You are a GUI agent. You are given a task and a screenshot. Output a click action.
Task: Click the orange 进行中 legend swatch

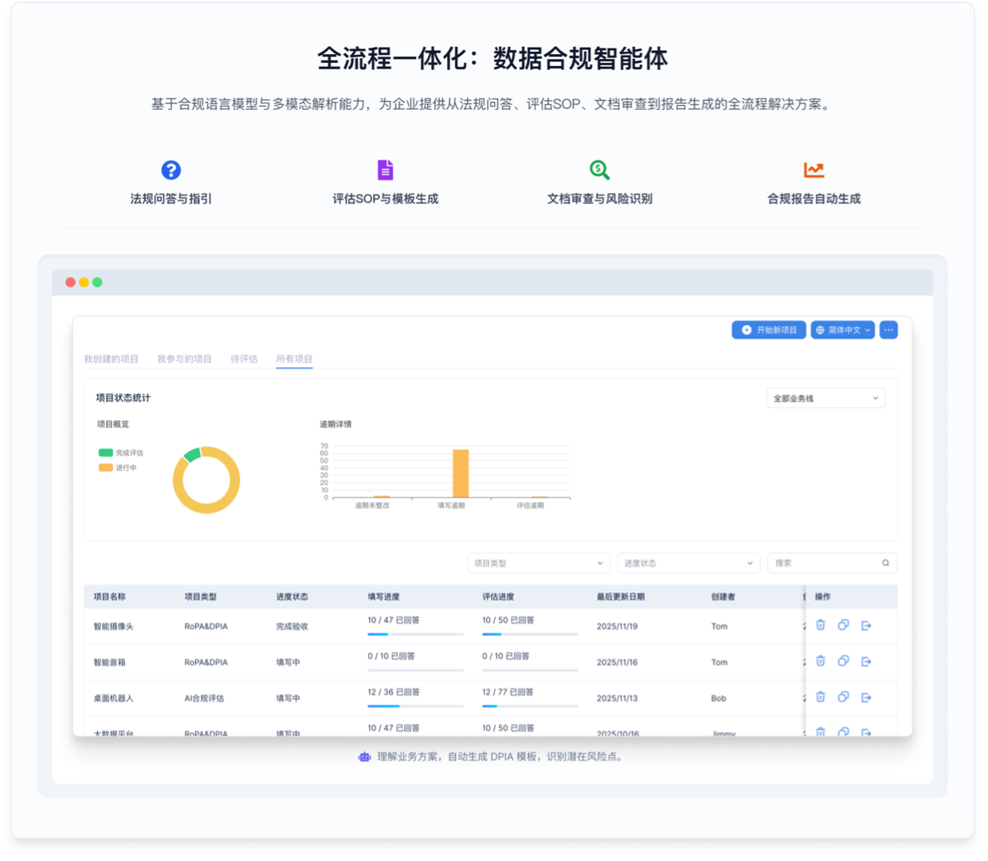point(105,468)
